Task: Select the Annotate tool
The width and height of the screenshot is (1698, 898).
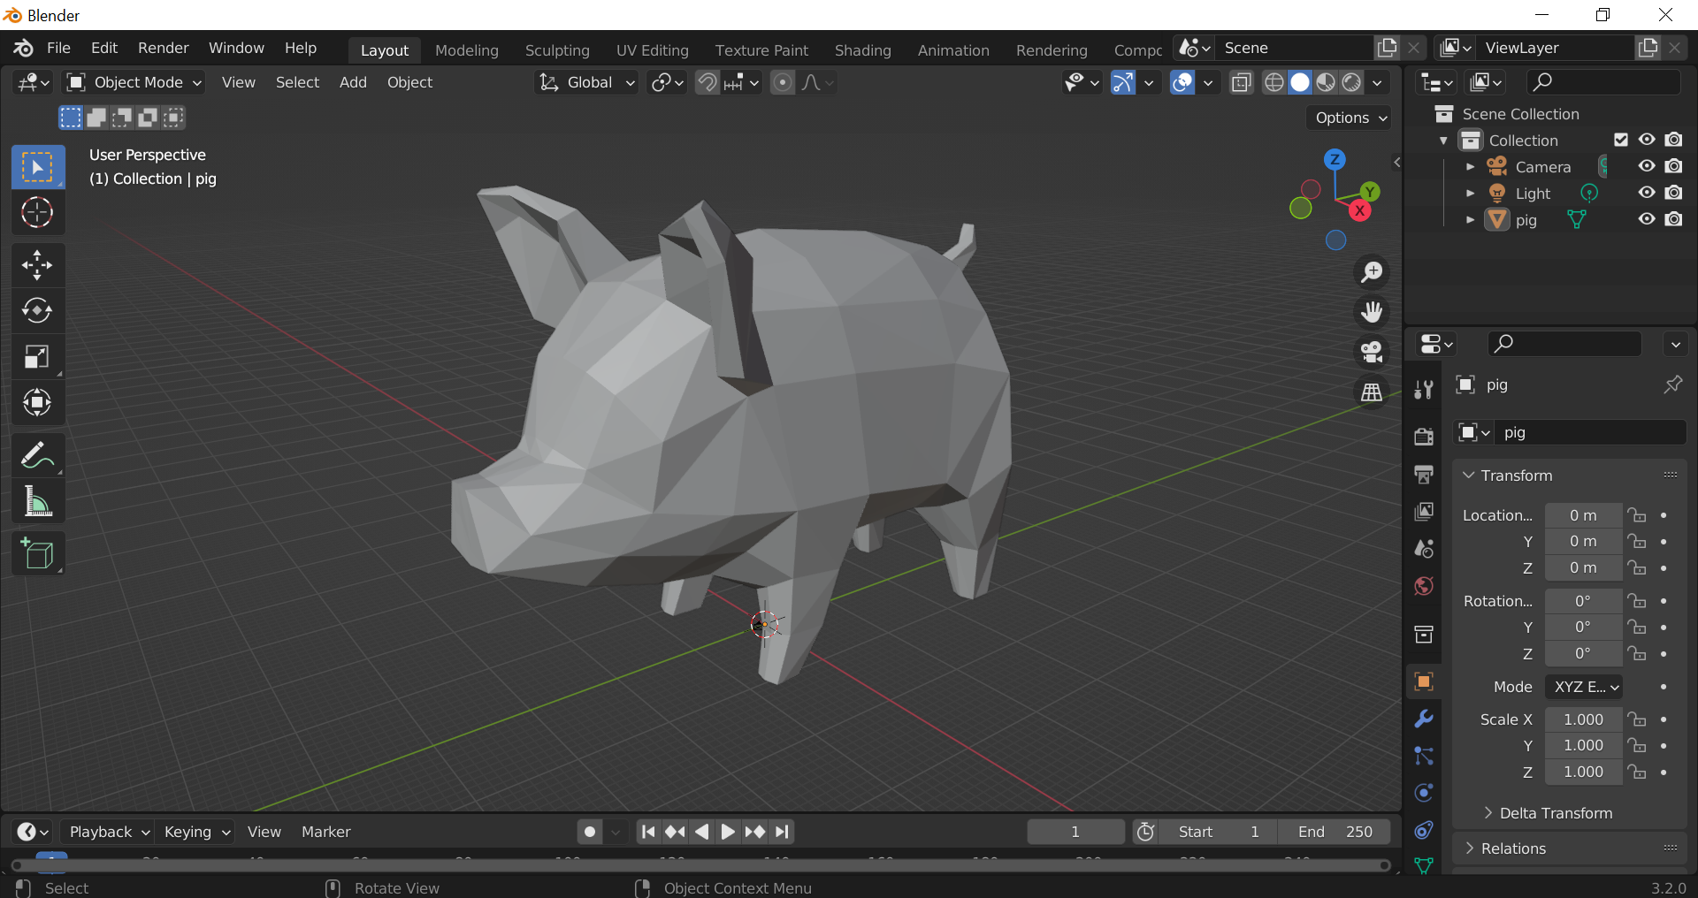Action: click(38, 453)
